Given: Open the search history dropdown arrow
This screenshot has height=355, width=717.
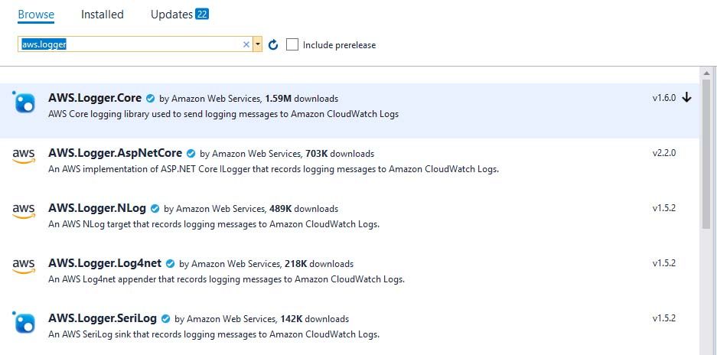Looking at the screenshot, I should [258, 44].
